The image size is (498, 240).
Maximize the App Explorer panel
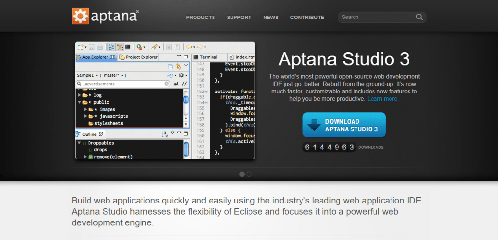coord(185,56)
